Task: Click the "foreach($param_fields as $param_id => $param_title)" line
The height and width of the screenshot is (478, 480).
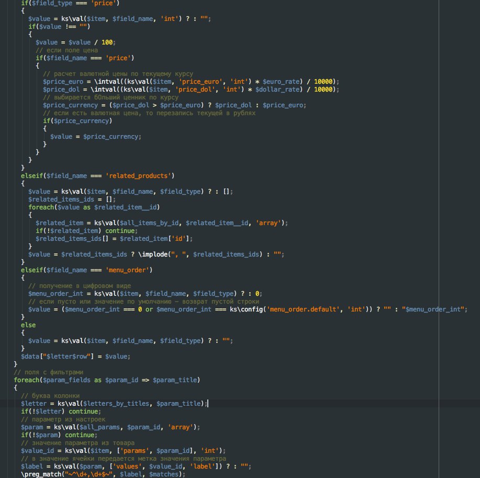Action: [x=107, y=380]
